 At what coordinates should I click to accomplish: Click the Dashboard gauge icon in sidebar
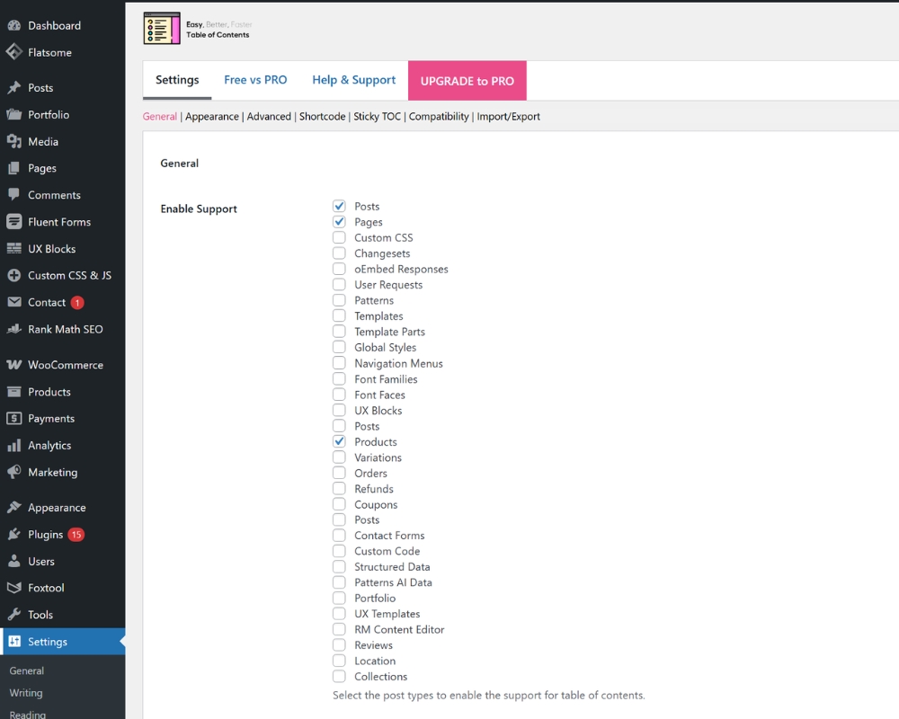coord(14,26)
